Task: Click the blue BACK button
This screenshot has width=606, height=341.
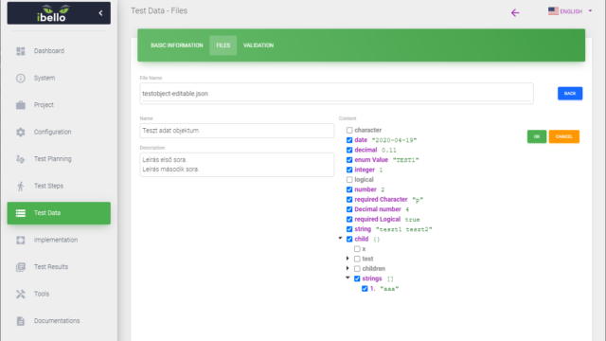Action: [570, 93]
